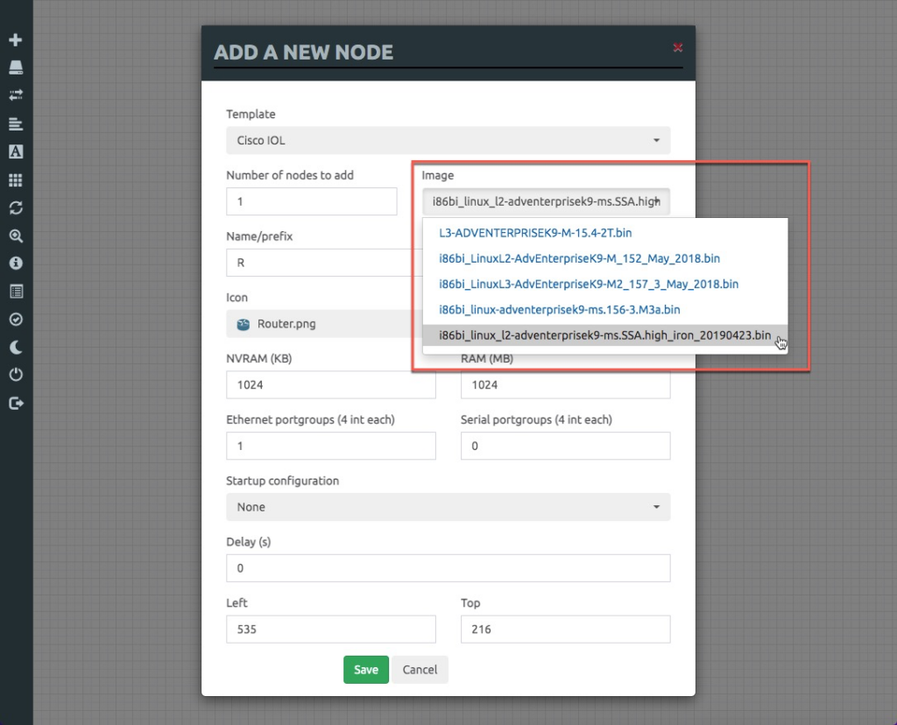The image size is (897, 725).
Task: Open the Template dropdown showing Cisco IOL
Action: tap(448, 140)
